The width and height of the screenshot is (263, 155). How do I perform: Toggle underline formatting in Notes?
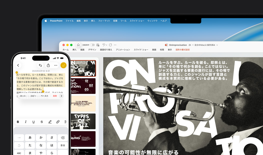(33, 122)
